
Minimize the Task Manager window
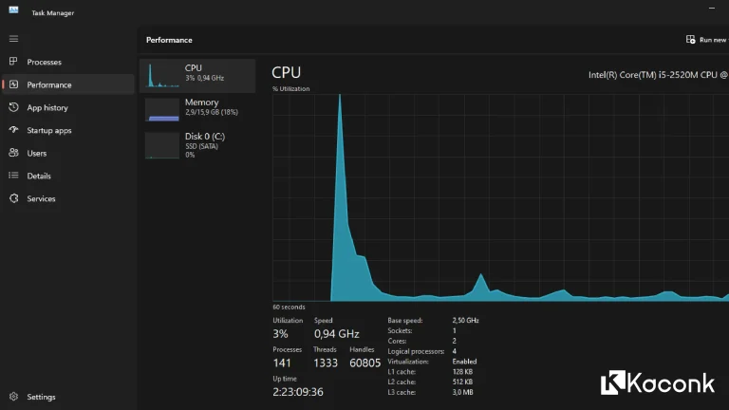coord(712,9)
